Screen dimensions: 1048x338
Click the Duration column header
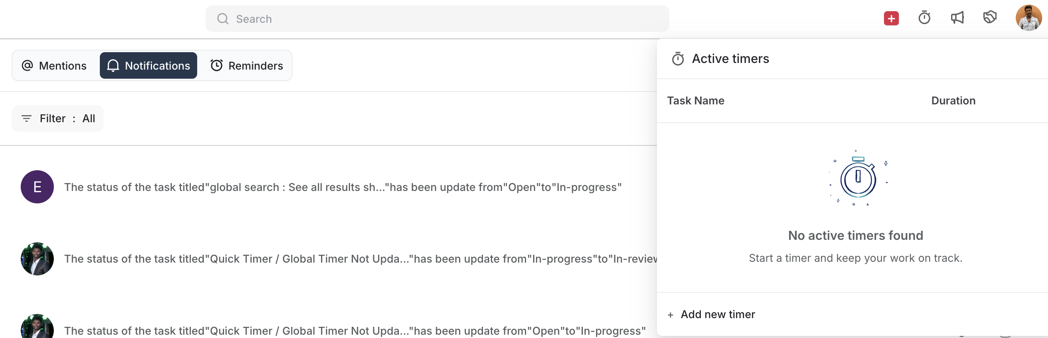(x=953, y=101)
